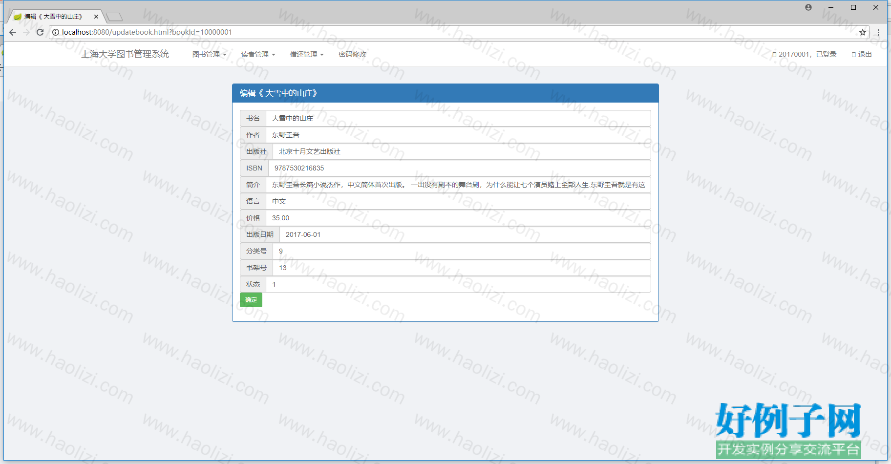The image size is (891, 464).
Task: Focus the 语言 input containing 中文
Action: coord(458,201)
